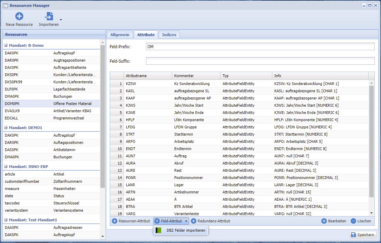Screen dimensions: 381x243
Task: Add a Redundanz-Attribut
Action: (211, 221)
